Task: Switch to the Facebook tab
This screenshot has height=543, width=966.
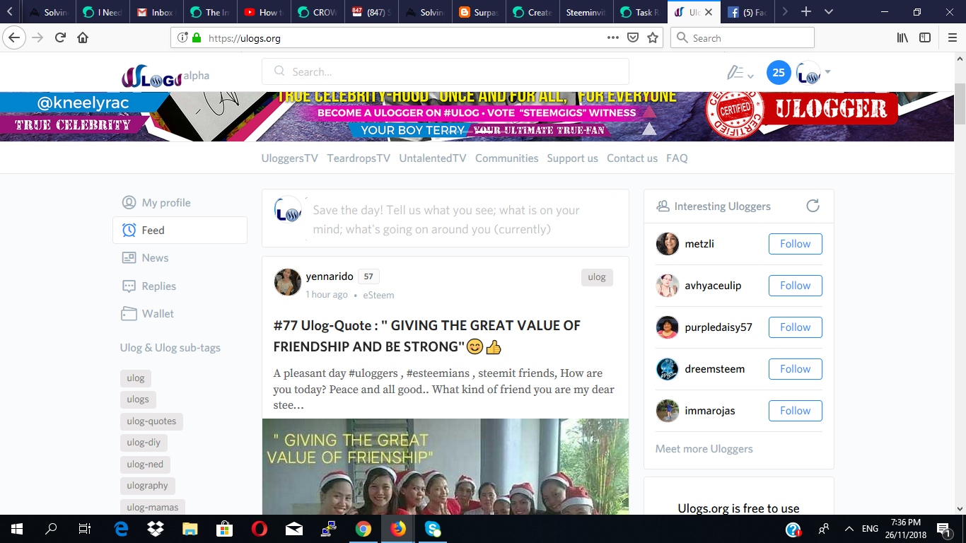Action: click(x=747, y=12)
